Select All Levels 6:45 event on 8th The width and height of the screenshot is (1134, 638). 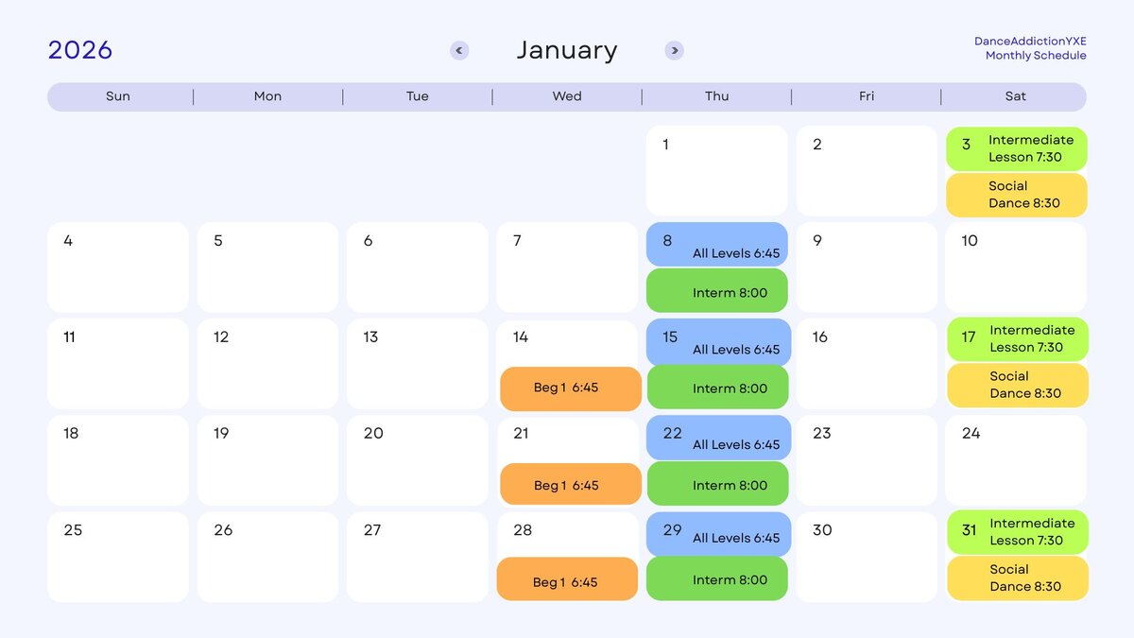tap(717, 245)
